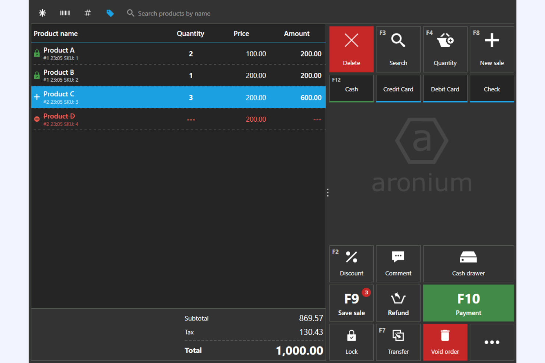Click the plus toggle beside Product C
The width and height of the screenshot is (545, 363).
point(36,97)
